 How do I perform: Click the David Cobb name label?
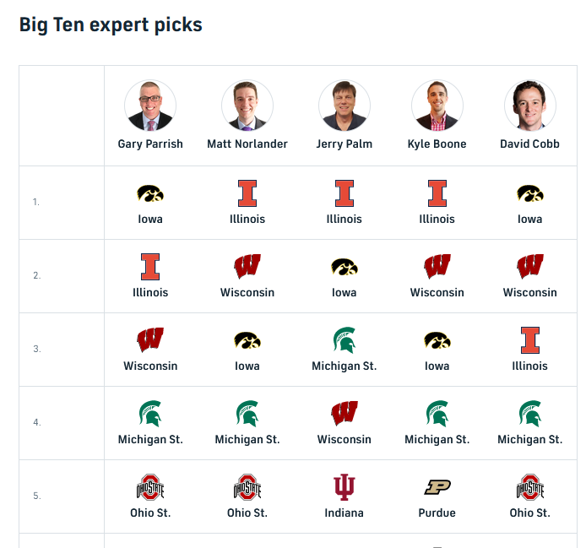click(530, 144)
